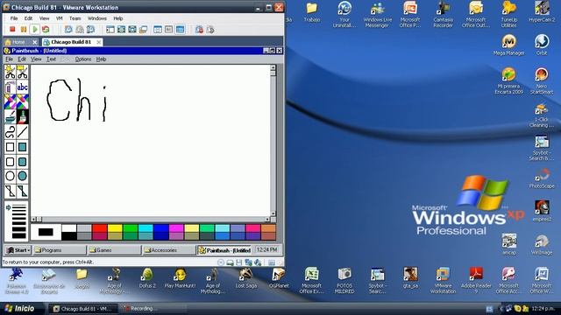Select the plain Eraser tool

22,102
